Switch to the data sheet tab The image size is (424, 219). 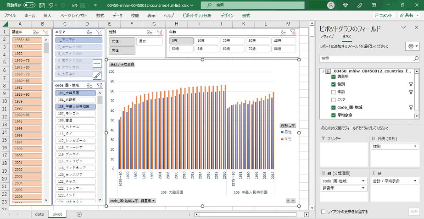click(39, 214)
